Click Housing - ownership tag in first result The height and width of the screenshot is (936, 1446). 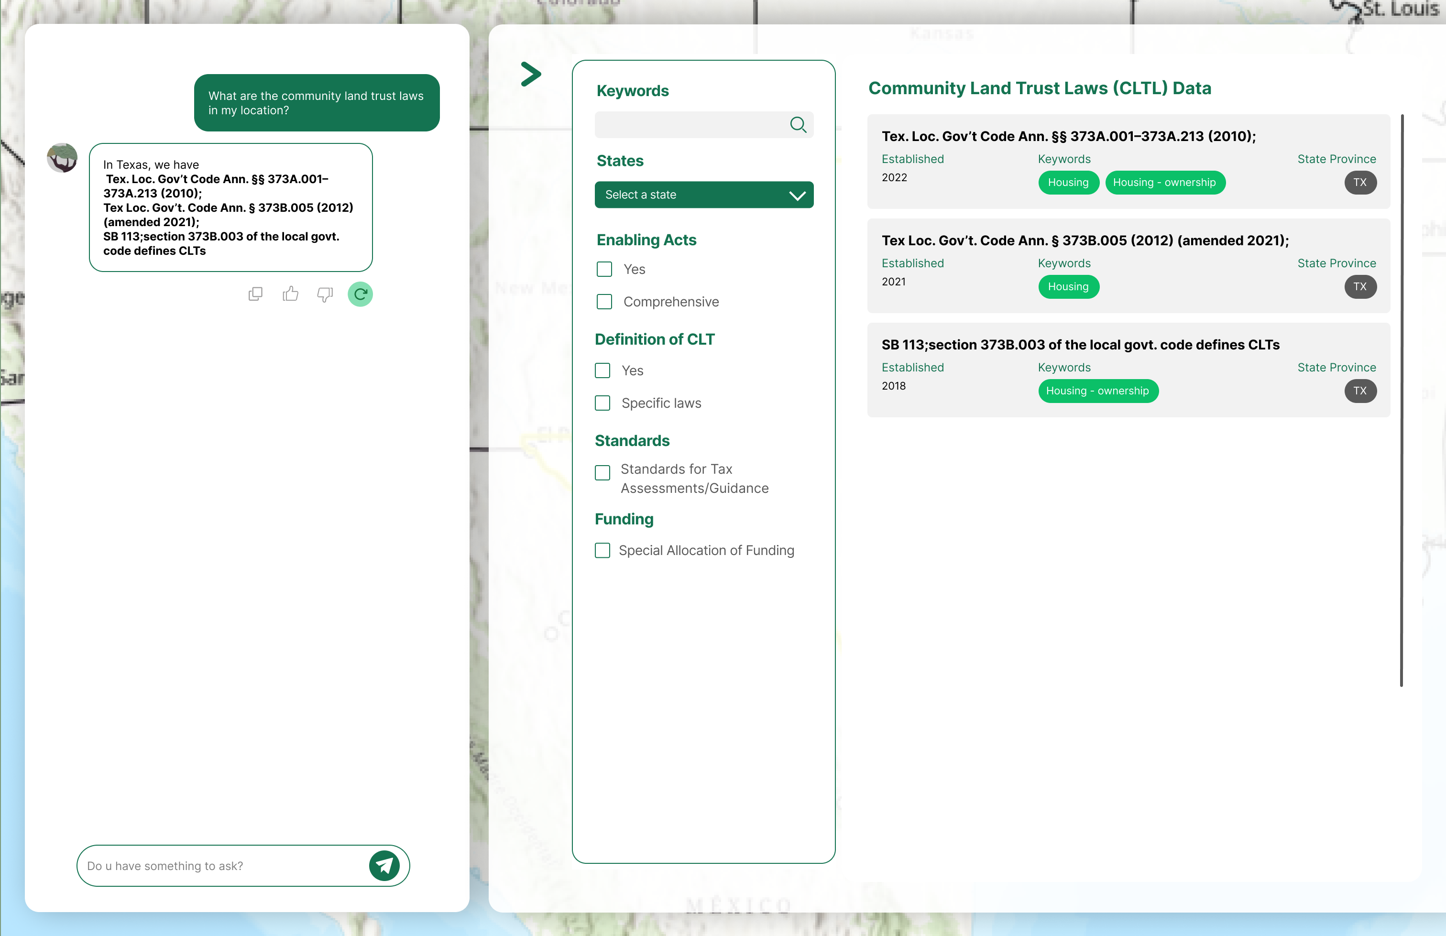1164,182
